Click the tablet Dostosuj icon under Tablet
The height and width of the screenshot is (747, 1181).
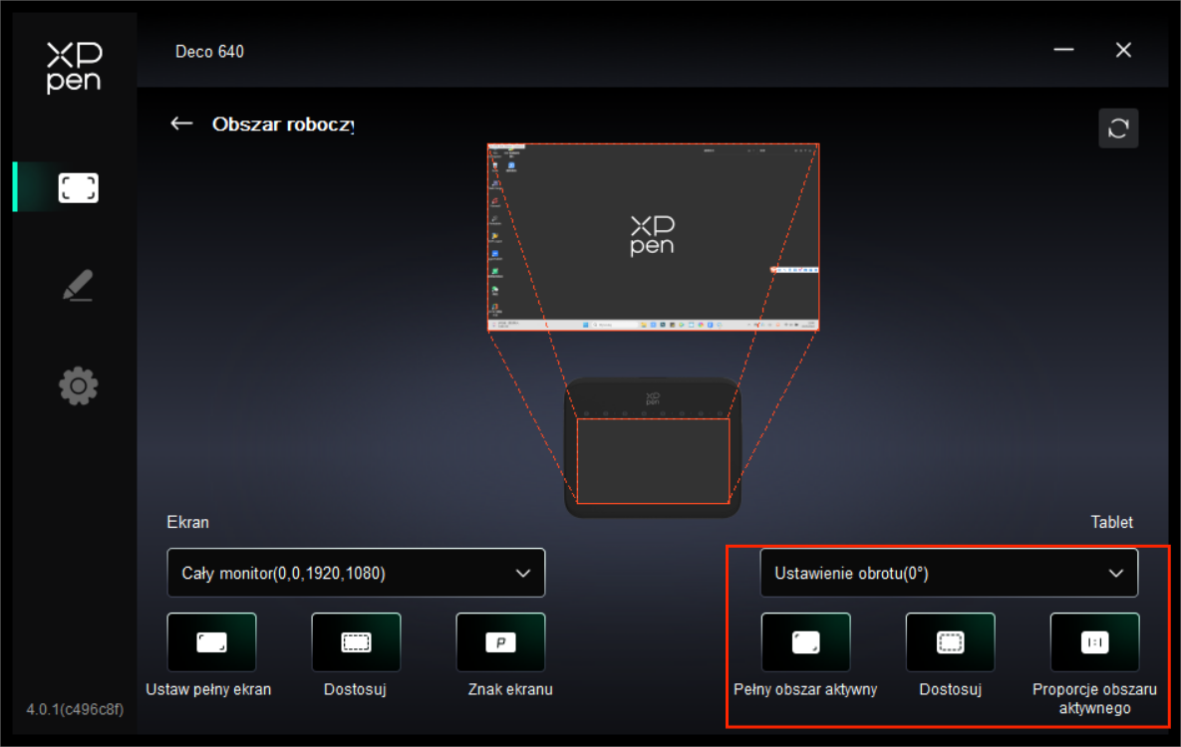coord(950,642)
